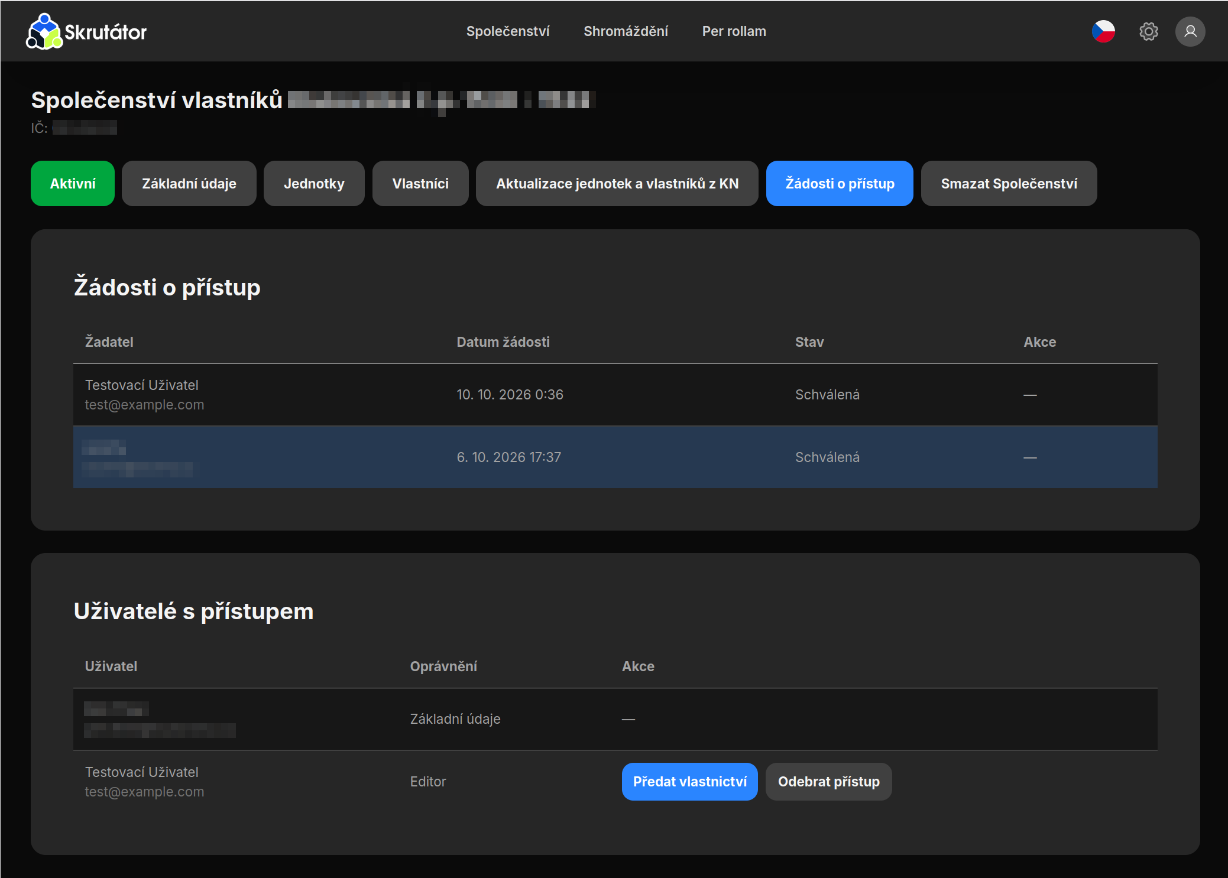Go to Společenství menu item
Screen dimensions: 1228x878
508,31
